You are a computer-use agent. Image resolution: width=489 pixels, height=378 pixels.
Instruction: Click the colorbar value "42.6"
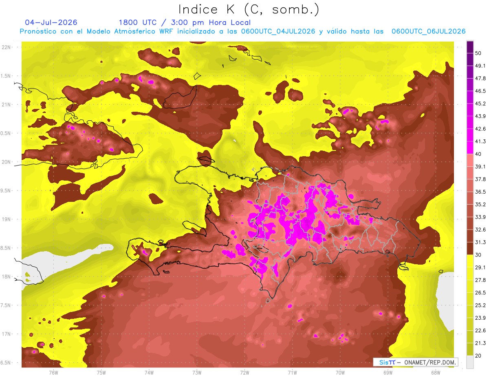[480, 129]
